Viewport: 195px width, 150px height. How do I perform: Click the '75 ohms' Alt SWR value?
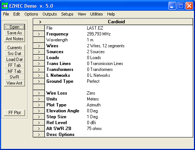94,129
